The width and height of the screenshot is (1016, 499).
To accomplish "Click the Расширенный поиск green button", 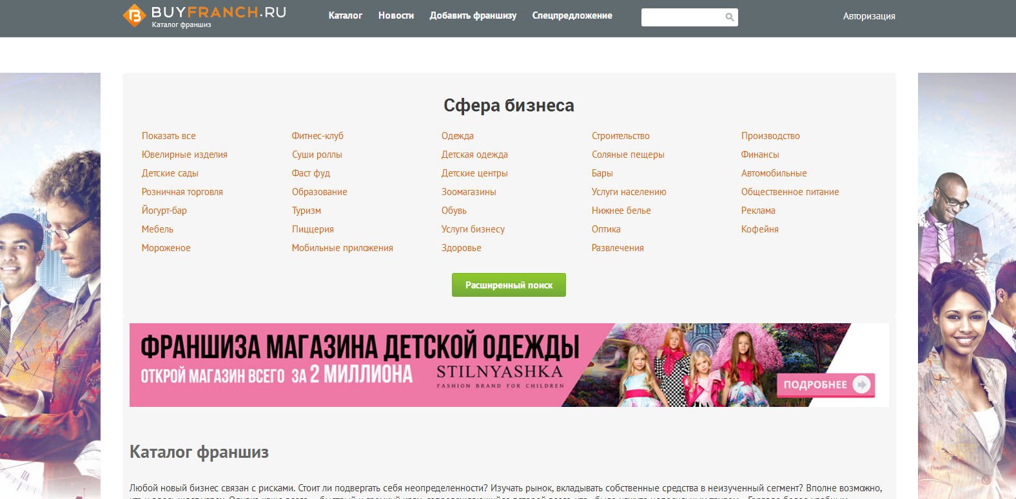I will coord(509,285).
